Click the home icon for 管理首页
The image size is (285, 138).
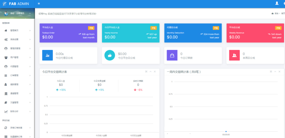tap(6, 30)
